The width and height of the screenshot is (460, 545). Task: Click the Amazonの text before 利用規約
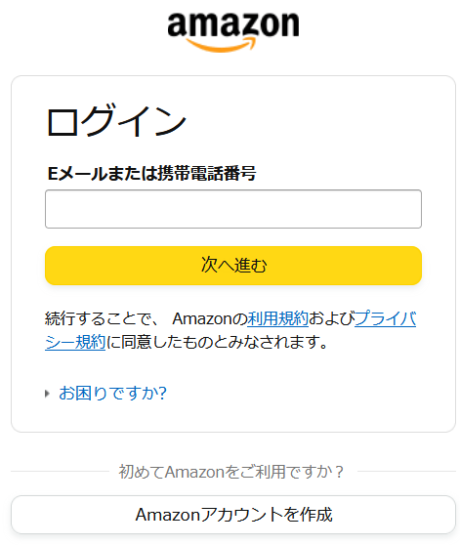coord(210,318)
